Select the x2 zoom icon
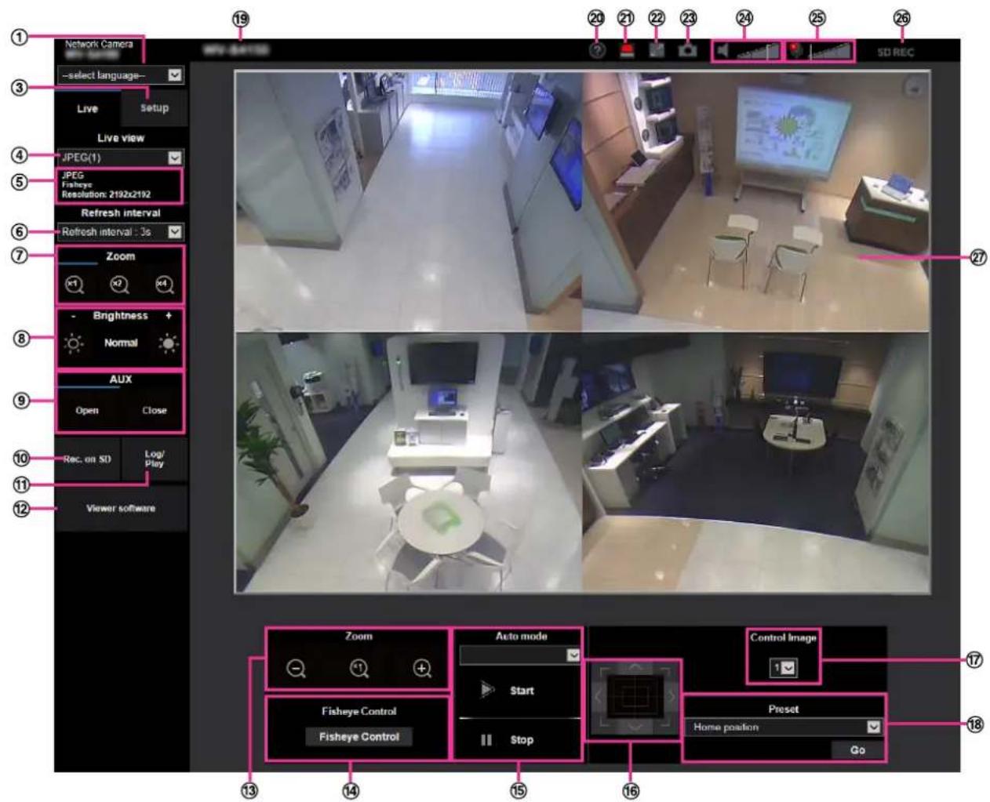Image resolution: width=990 pixels, height=802 pixels. click(x=119, y=285)
